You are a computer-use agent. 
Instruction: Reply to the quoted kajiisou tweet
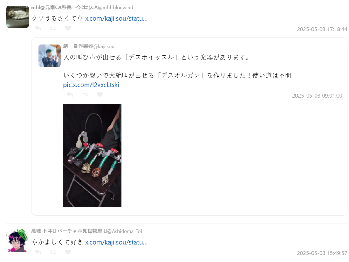click(x=70, y=94)
